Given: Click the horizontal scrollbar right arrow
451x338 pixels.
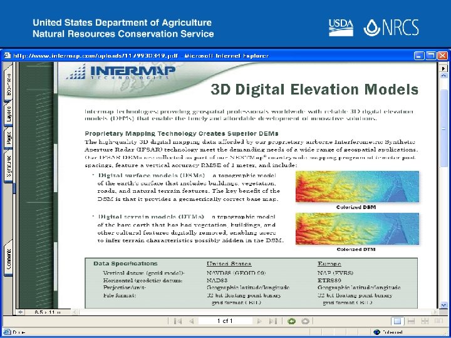Looking at the screenshot, I should (x=435, y=312).
